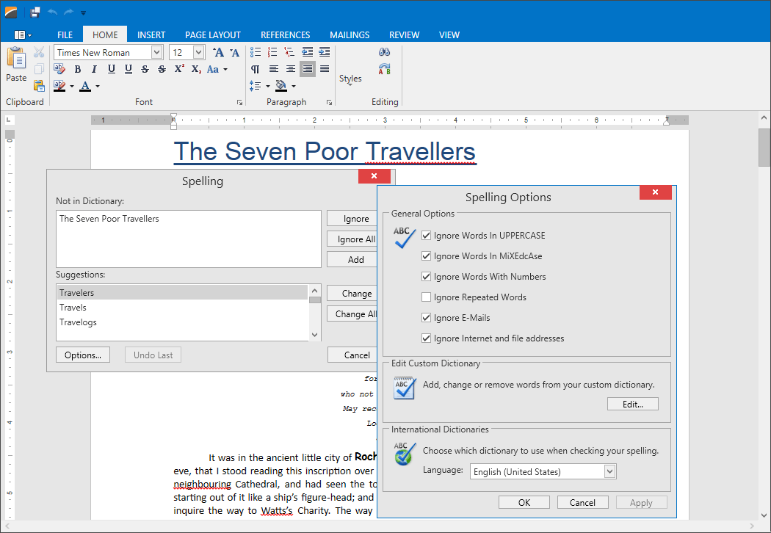Disable Ignore Words In UPPERCASE
The image size is (771, 533).
click(x=427, y=236)
